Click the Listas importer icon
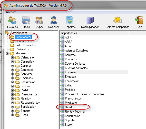Screen dimensions: 146x129 tap(62, 85)
